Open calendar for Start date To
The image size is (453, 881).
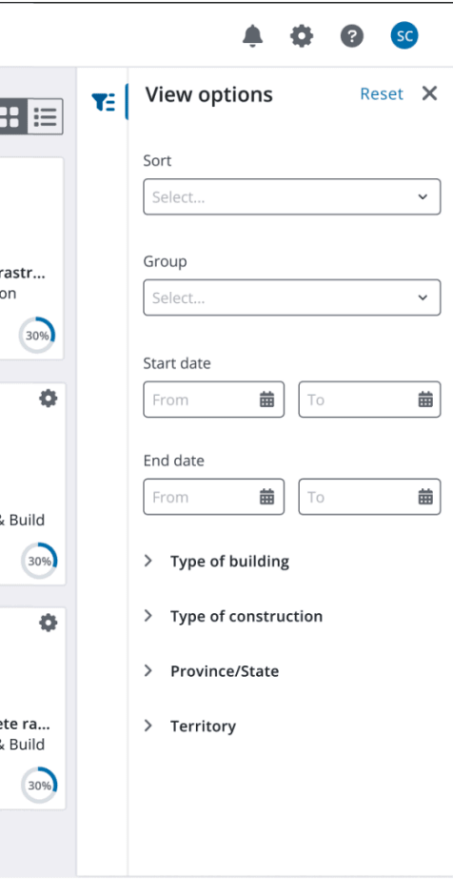click(x=425, y=400)
